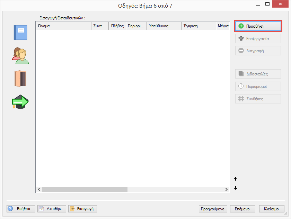Screen dimensions: 291x219
Task: Click the horizontal scrollbar right arrow
Action: coord(227,190)
